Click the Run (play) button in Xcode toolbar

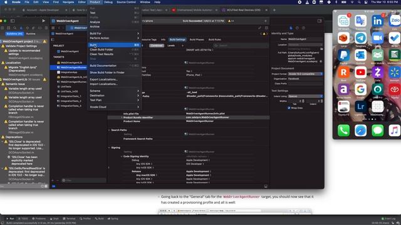coord(43,21)
